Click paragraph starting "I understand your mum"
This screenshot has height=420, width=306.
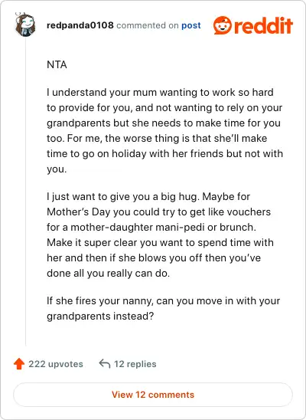click(x=164, y=131)
